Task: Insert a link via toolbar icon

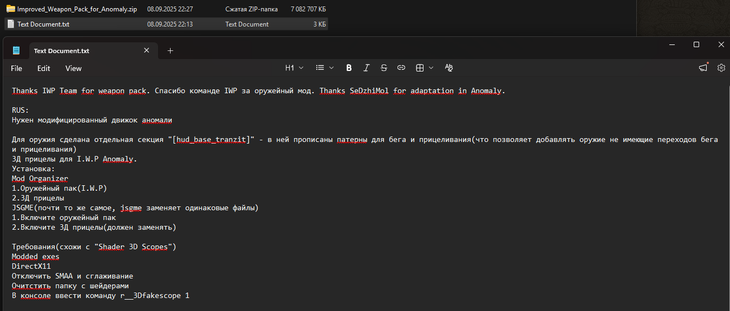Action: coord(401,68)
